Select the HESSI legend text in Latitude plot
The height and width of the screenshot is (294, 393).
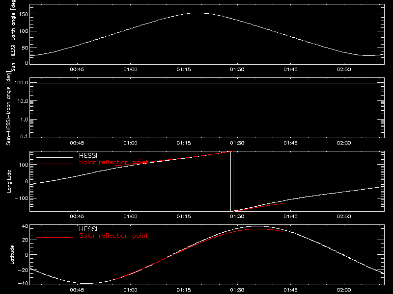click(x=88, y=229)
